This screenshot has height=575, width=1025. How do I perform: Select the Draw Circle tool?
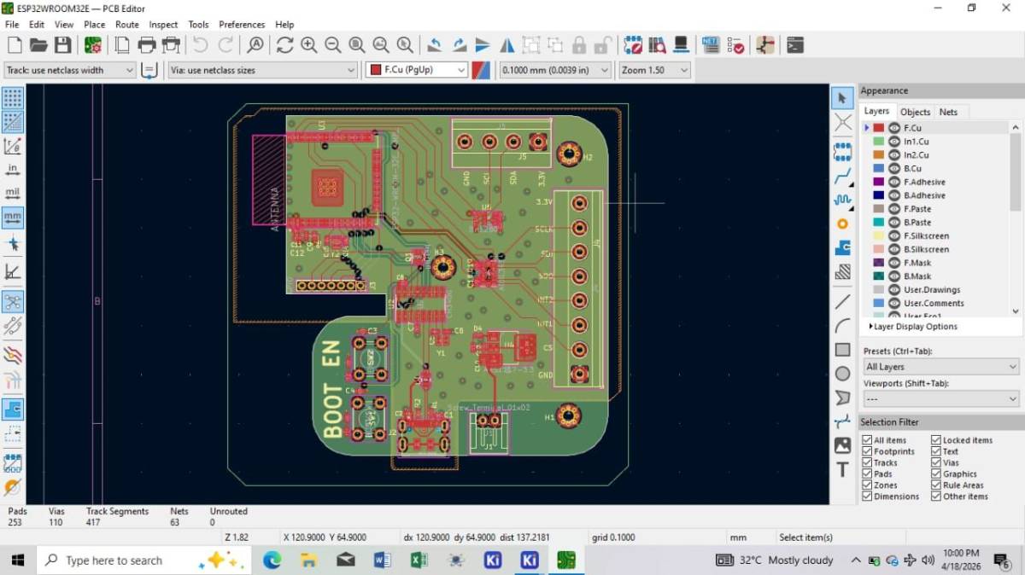pyautogui.click(x=842, y=373)
